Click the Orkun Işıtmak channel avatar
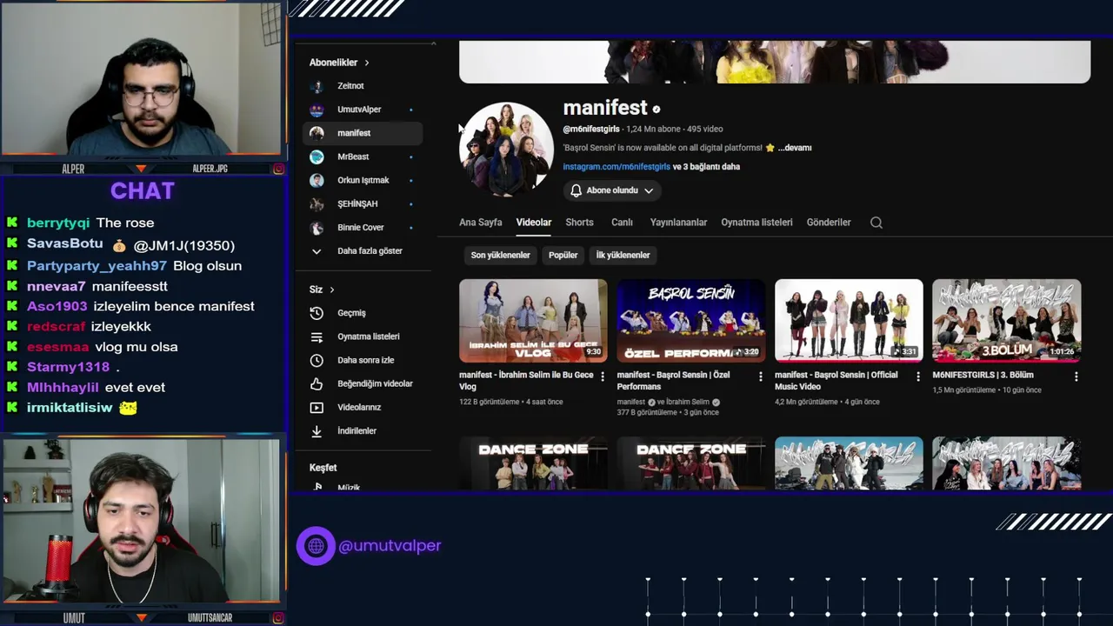This screenshot has width=1113, height=626. 317,180
